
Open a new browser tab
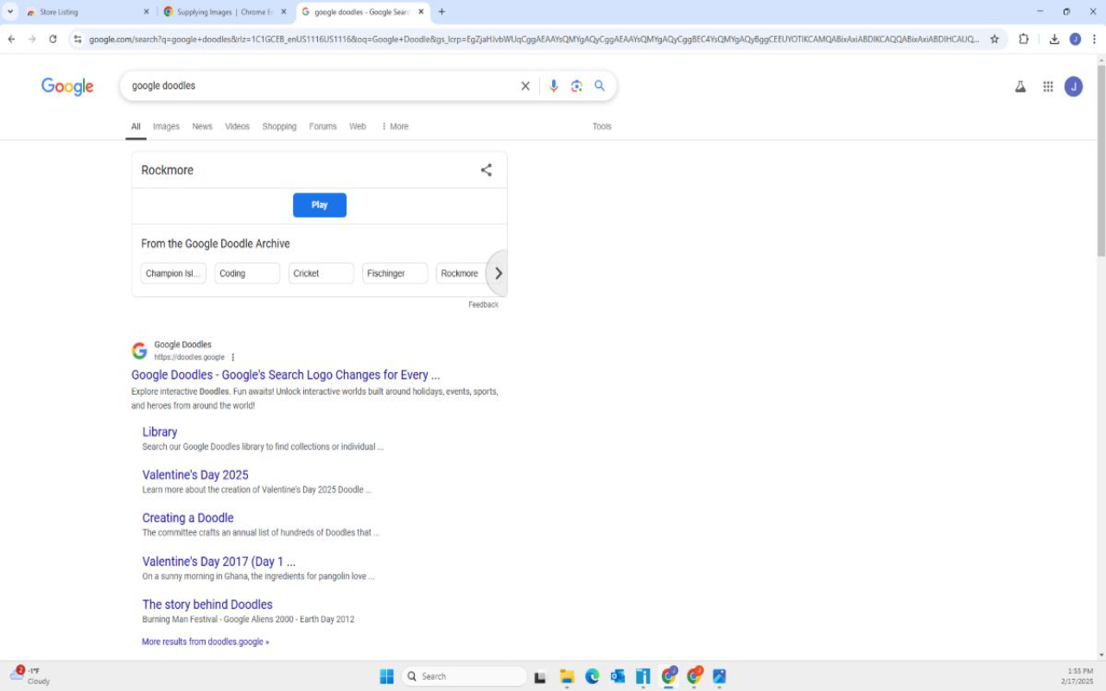(442, 12)
